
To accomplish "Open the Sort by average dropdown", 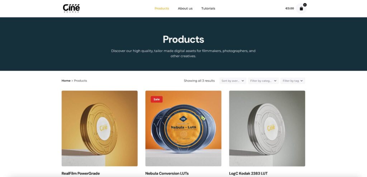I will pos(233,81).
